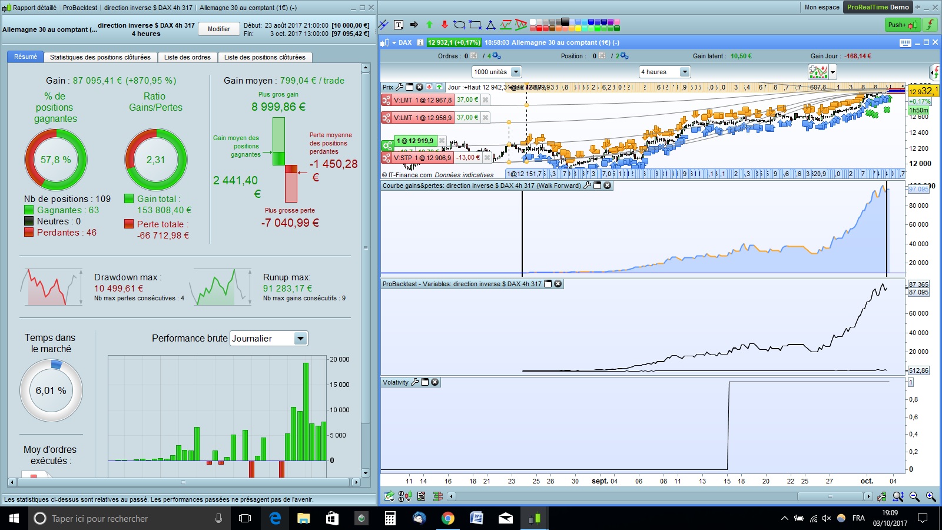
Task: Expand chart style dropdown arrow
Action: [x=832, y=72]
